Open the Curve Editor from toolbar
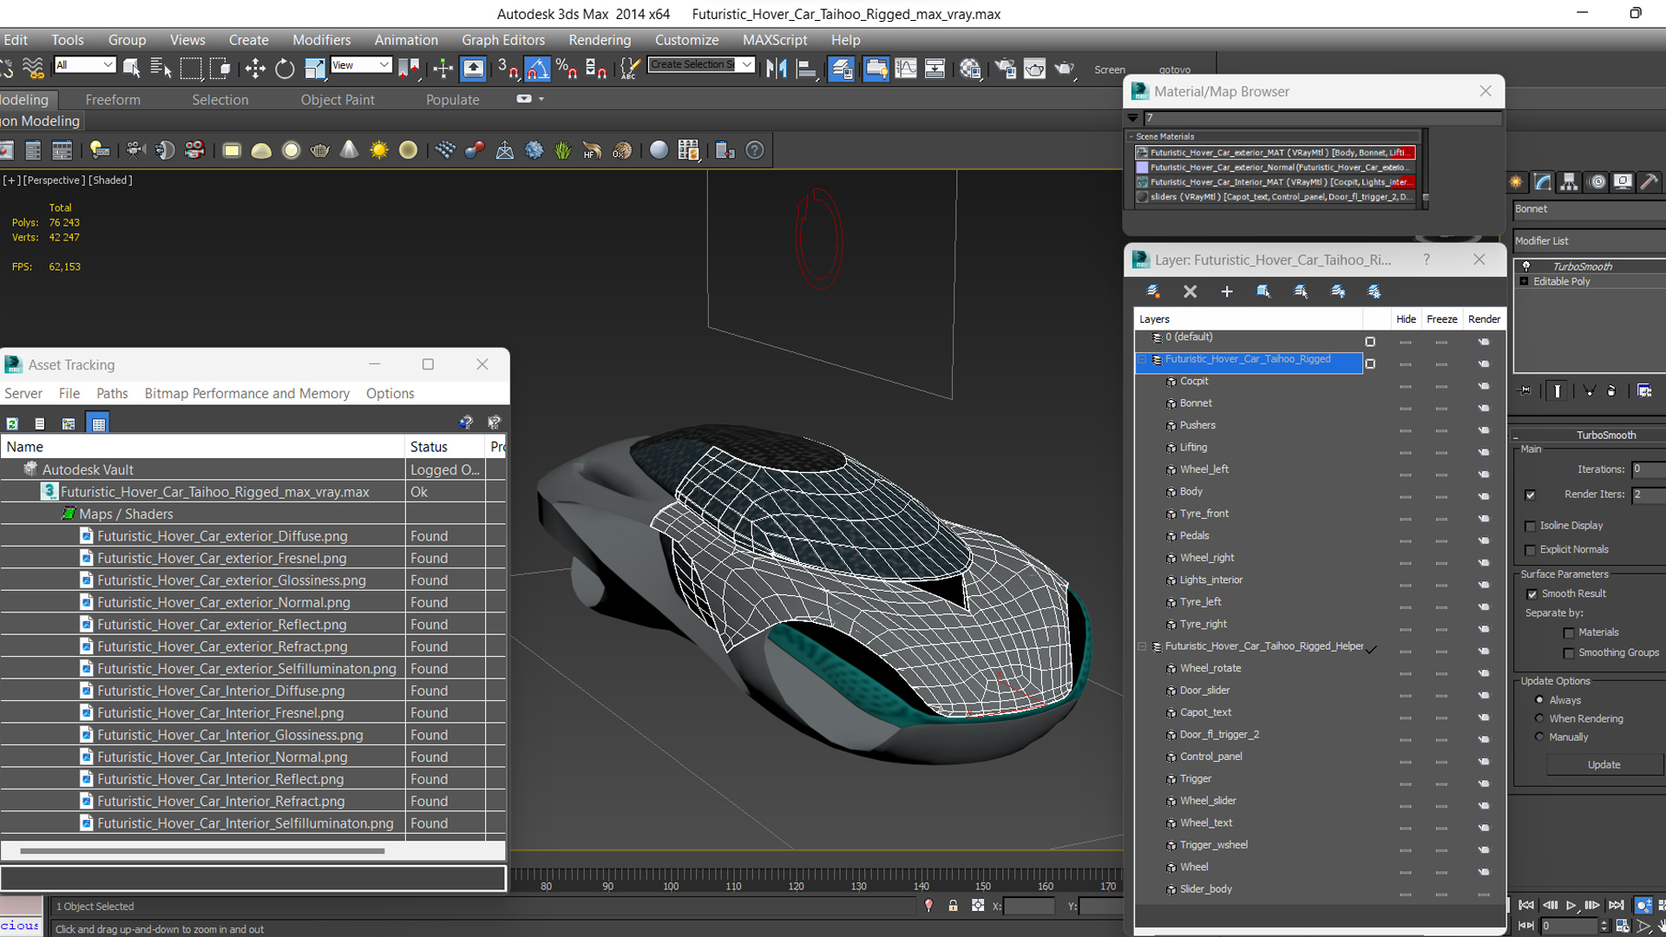The image size is (1666, 937). (905, 69)
